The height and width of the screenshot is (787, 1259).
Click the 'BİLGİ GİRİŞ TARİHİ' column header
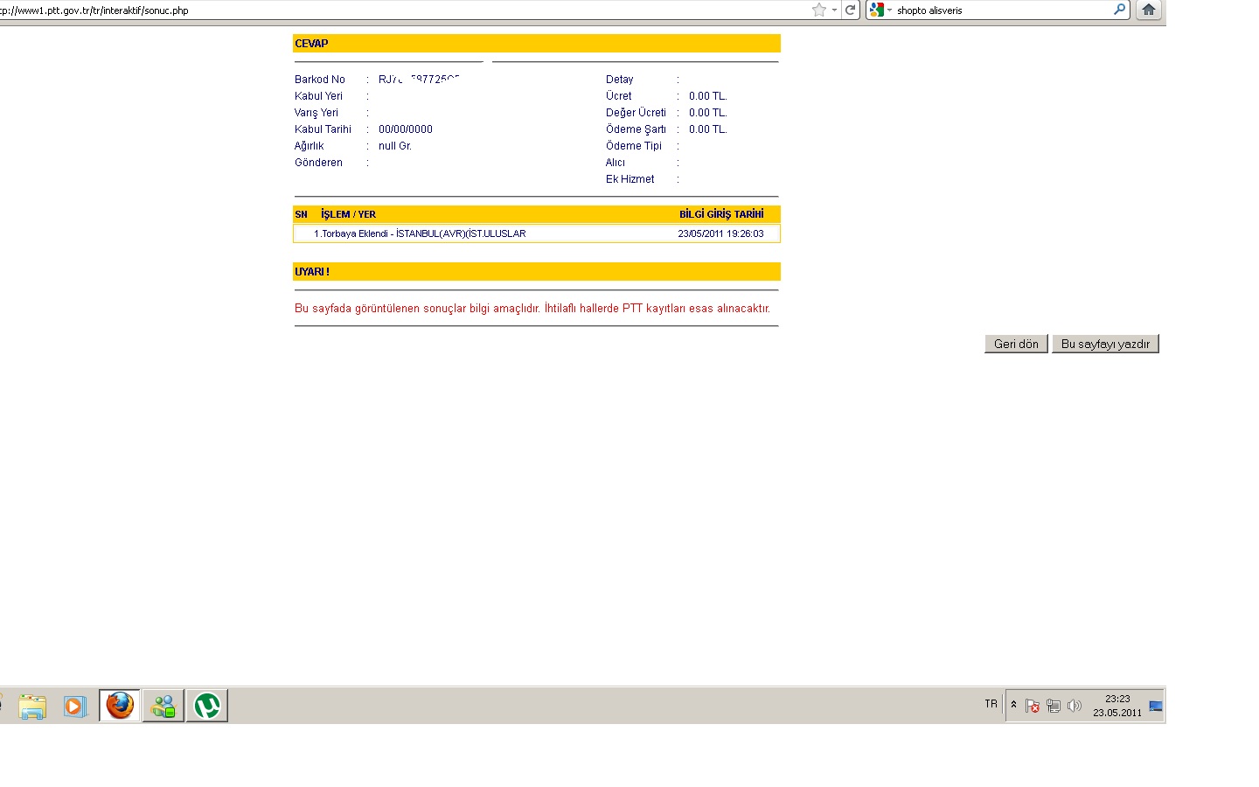coord(721,214)
